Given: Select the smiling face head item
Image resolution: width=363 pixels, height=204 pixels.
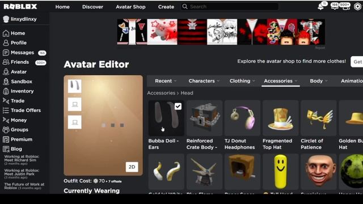Looking at the screenshot, I should pos(319,172).
